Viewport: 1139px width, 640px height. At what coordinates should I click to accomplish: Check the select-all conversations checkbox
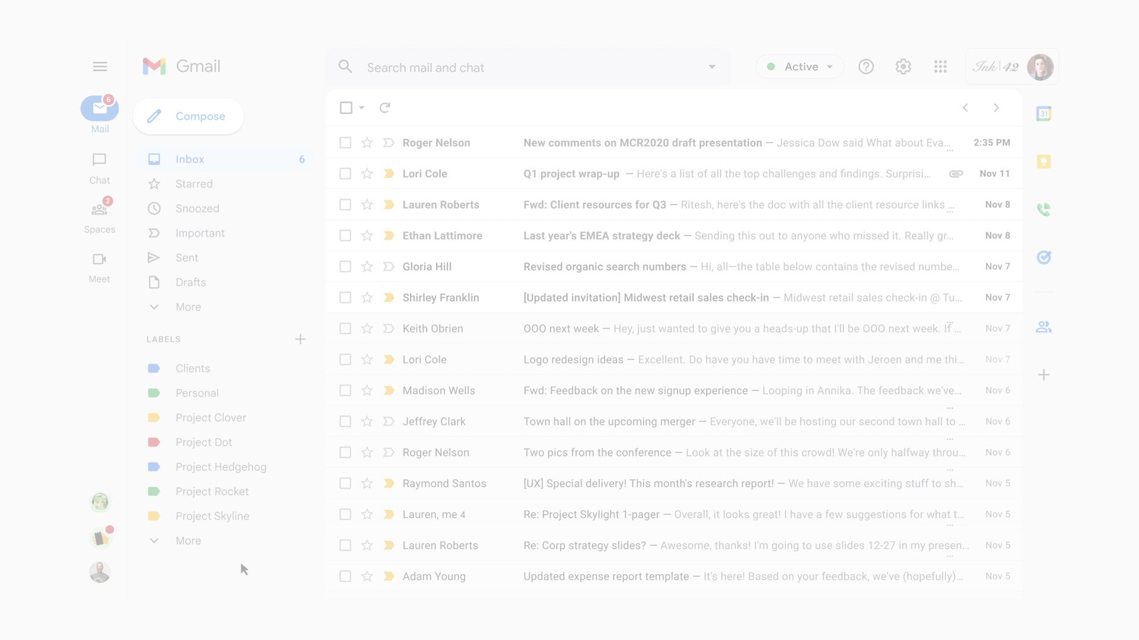(x=345, y=107)
